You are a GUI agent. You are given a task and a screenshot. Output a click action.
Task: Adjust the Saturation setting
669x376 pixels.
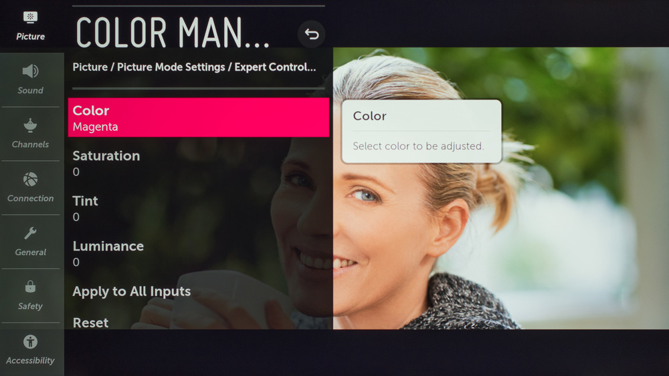point(199,163)
